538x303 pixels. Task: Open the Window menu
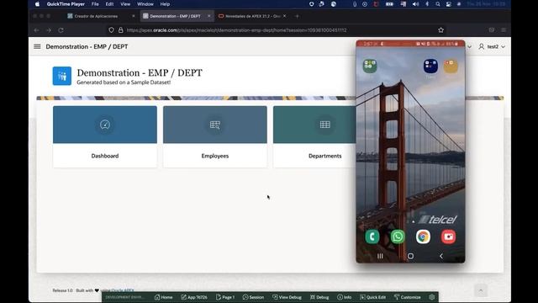tap(145, 4)
